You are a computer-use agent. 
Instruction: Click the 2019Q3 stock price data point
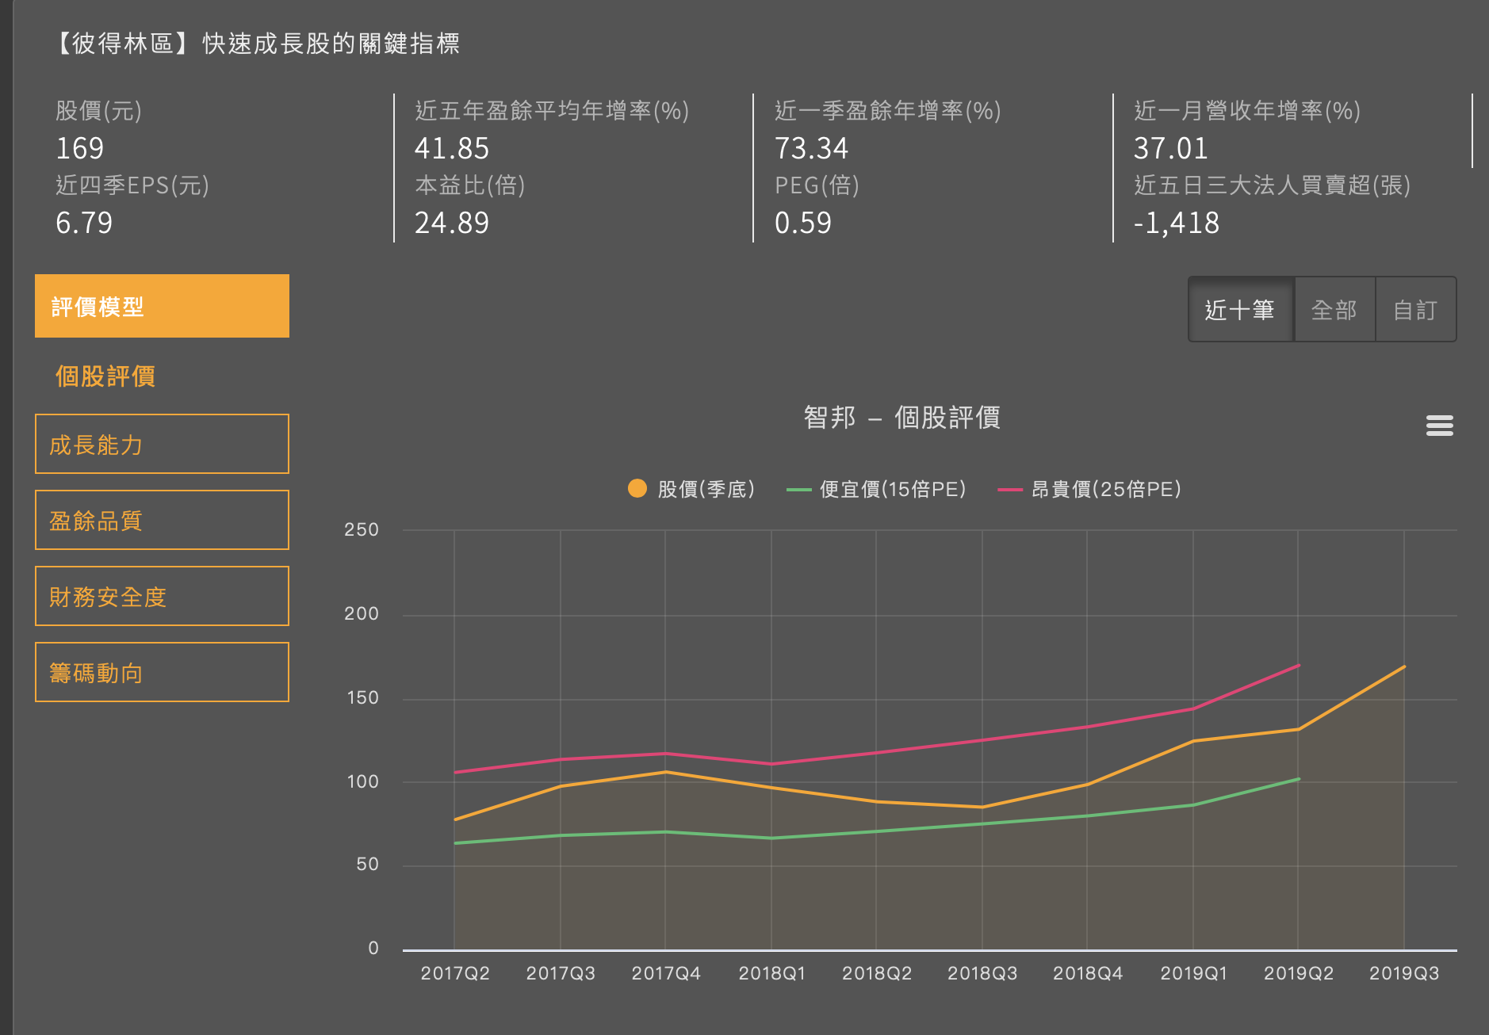tap(1404, 666)
